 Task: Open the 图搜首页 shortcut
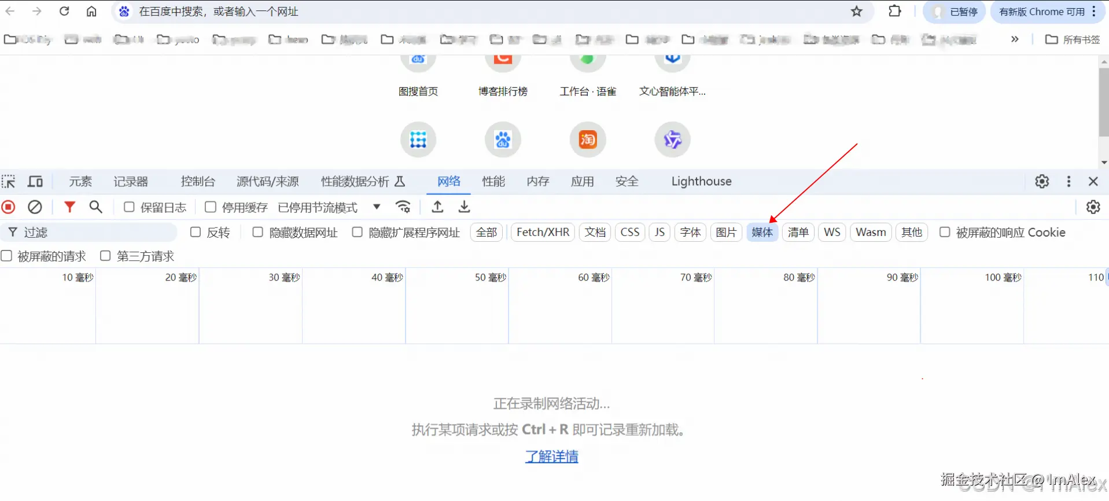click(x=418, y=75)
